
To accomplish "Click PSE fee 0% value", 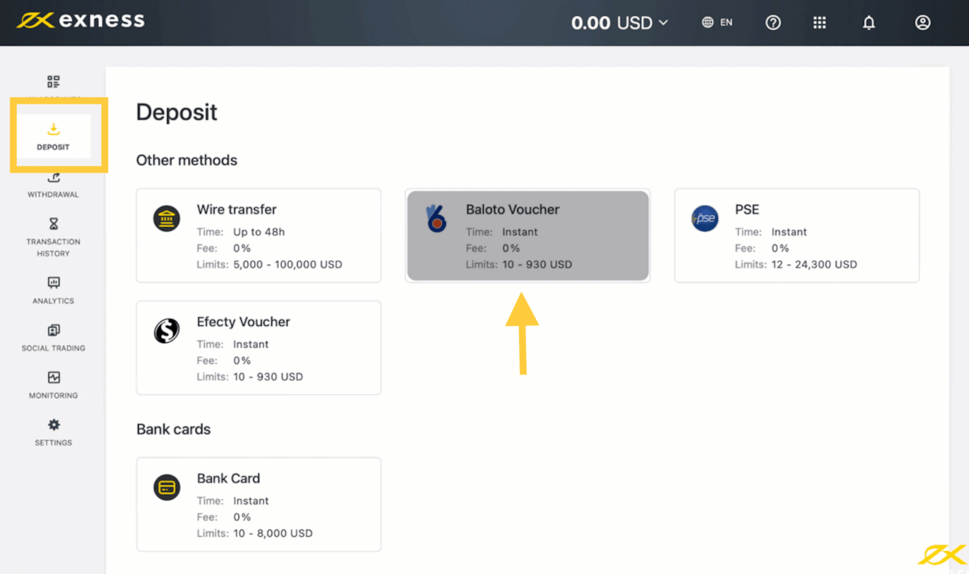I will tap(780, 248).
